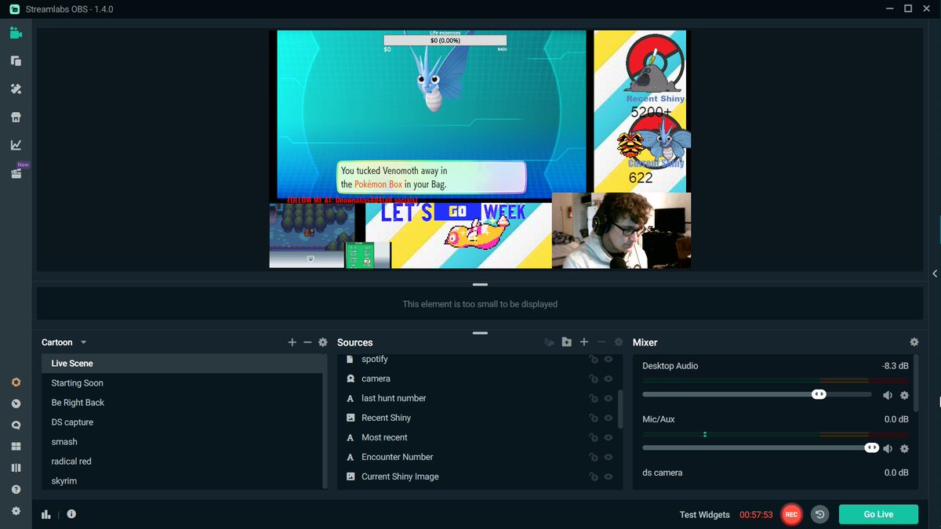Mute Desktop Audio speaker icon
Viewport: 941px width, 529px height.
pos(888,396)
